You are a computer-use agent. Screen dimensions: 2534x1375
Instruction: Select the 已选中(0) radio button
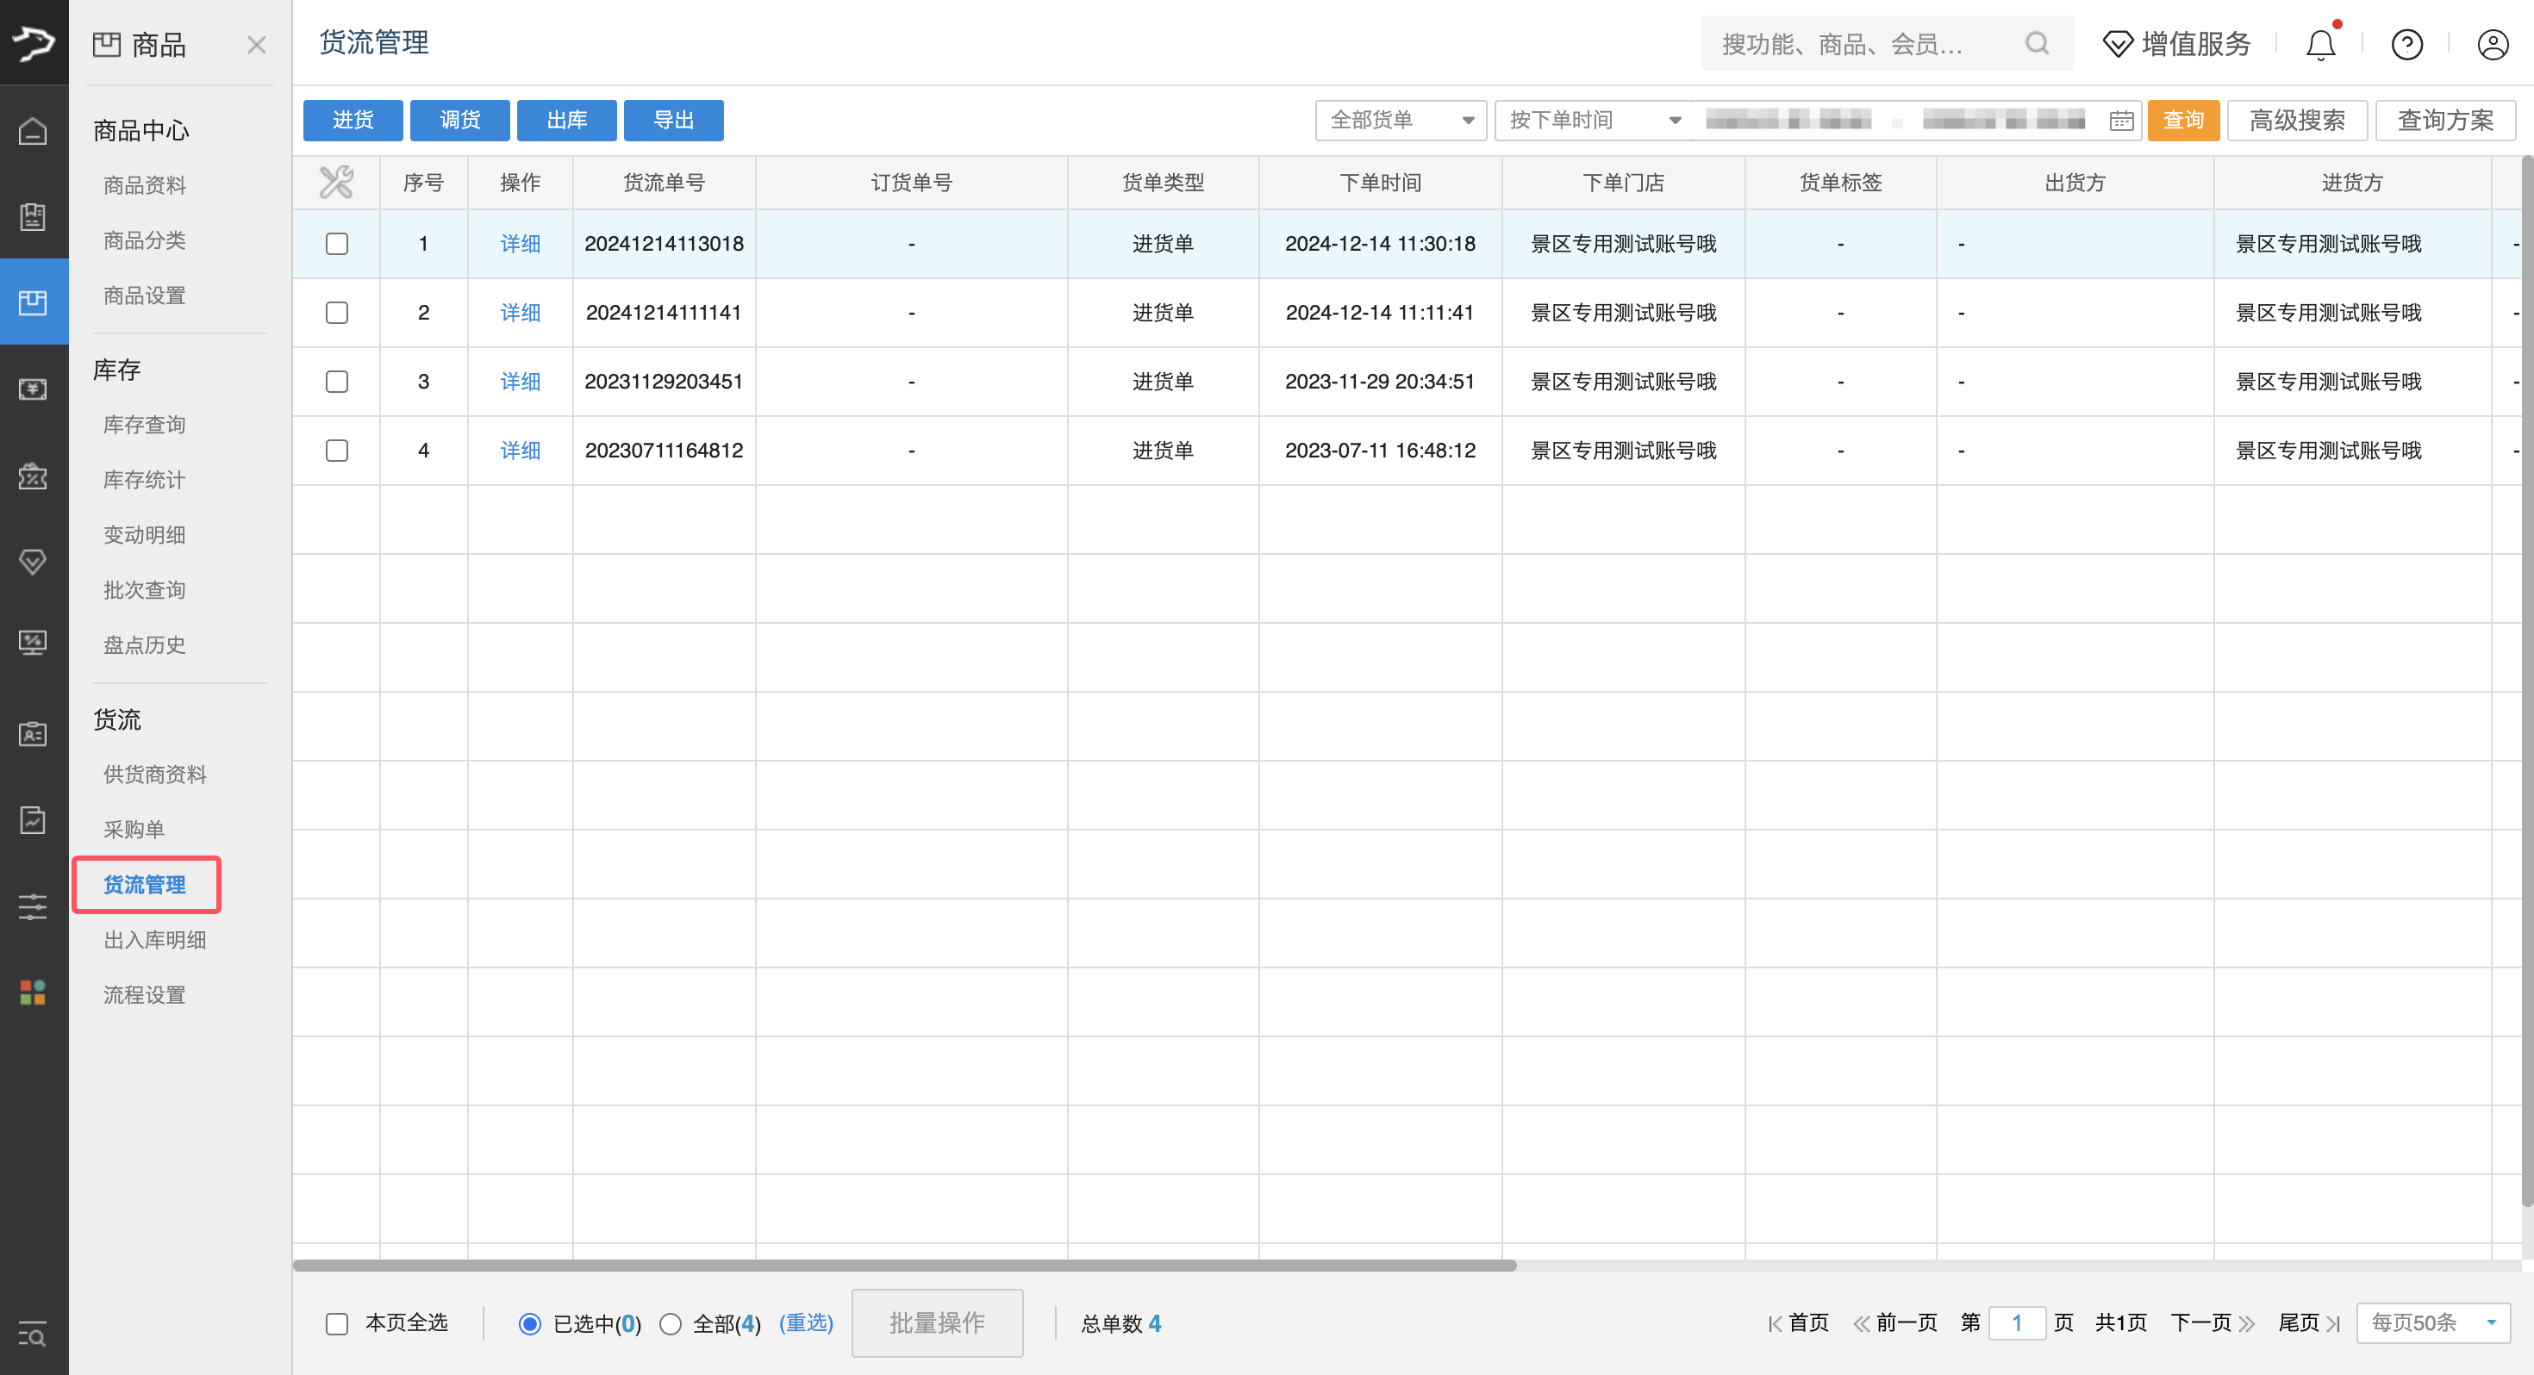tap(529, 1324)
